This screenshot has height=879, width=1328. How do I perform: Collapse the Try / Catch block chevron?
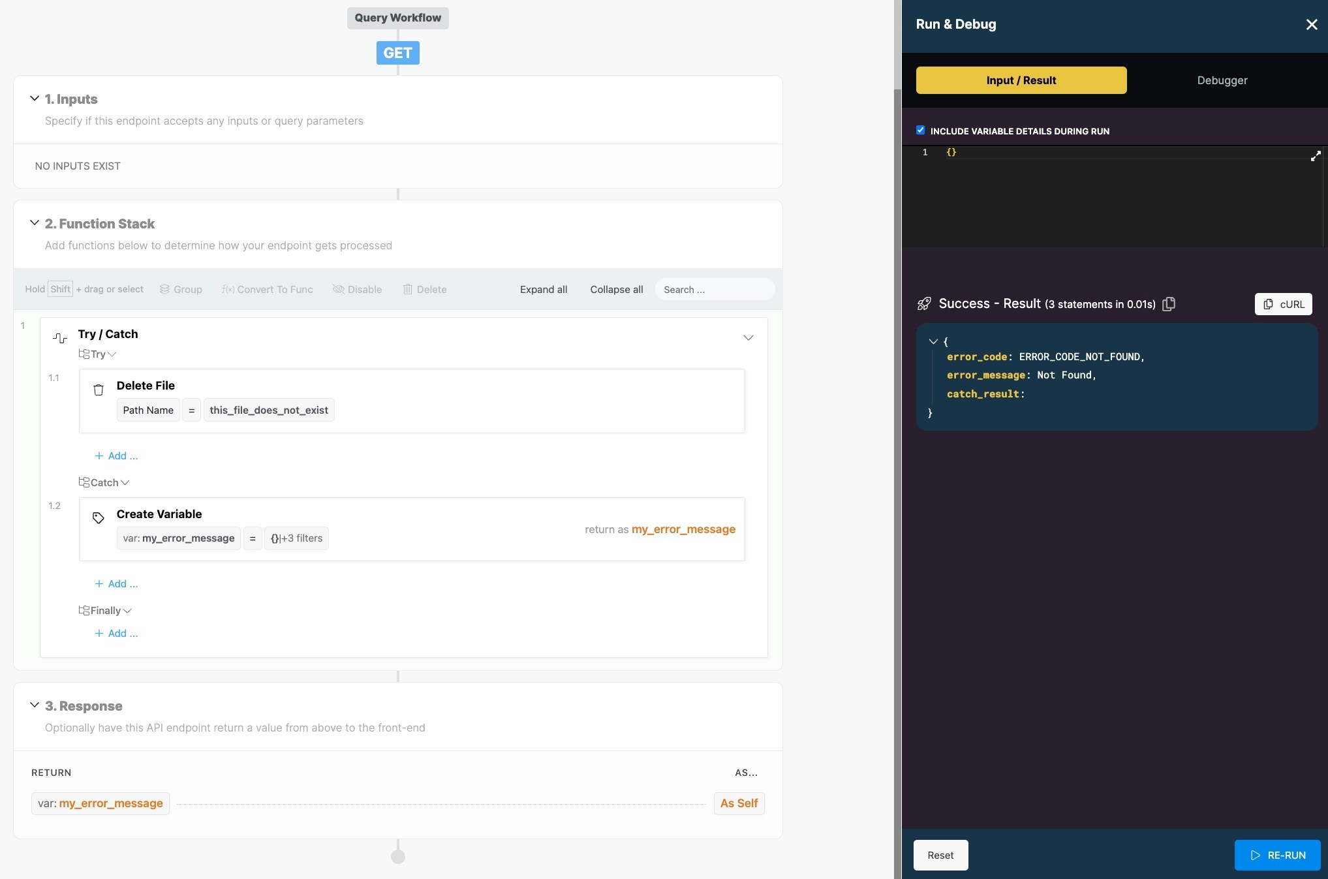coord(749,337)
